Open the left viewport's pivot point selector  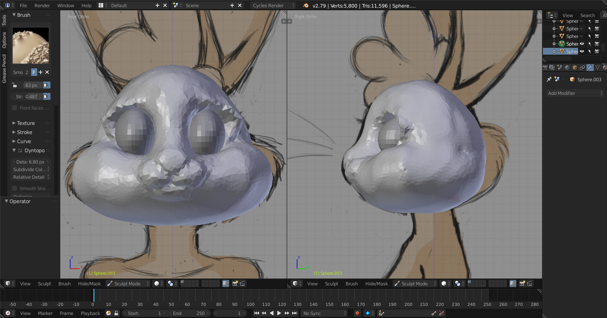[x=172, y=283]
